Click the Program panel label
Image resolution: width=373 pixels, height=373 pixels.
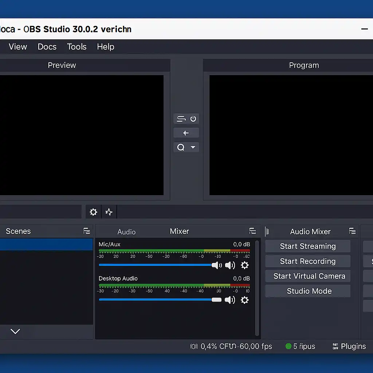[x=304, y=65]
